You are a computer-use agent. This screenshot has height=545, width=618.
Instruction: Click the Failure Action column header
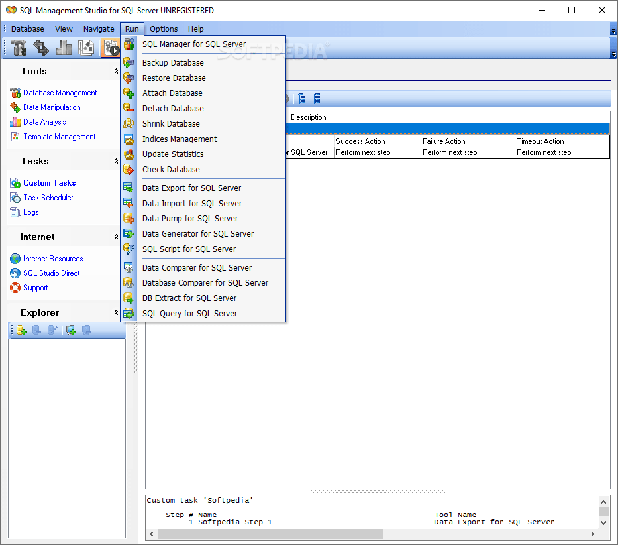[x=468, y=141]
